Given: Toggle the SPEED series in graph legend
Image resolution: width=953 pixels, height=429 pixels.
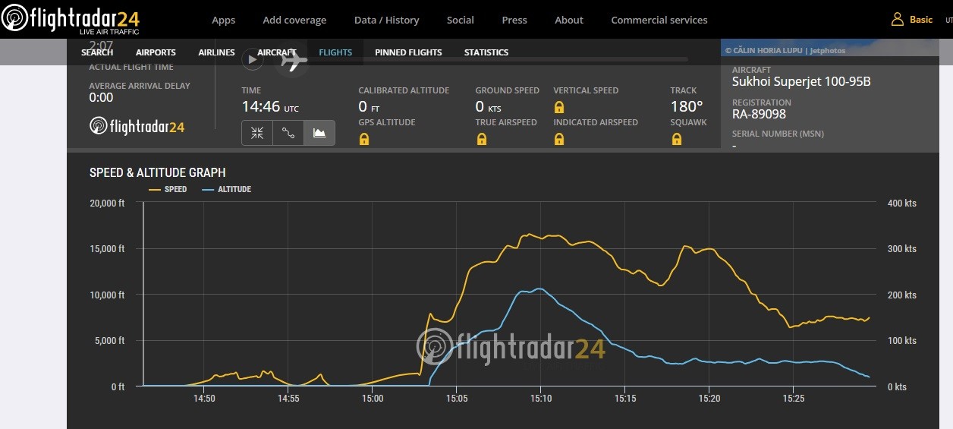Looking at the screenshot, I should (168, 189).
